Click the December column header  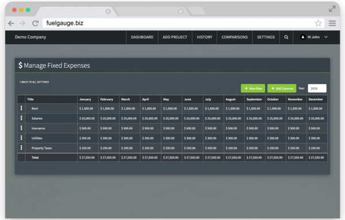317,99
